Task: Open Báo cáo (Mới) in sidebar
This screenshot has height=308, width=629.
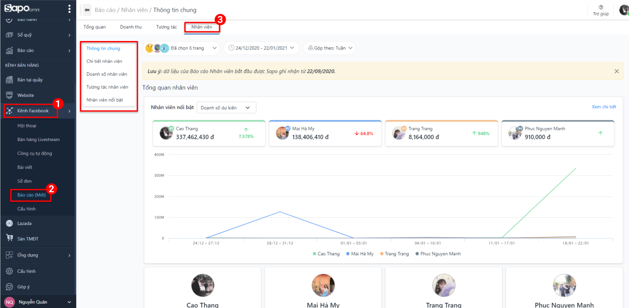Action: click(x=31, y=195)
